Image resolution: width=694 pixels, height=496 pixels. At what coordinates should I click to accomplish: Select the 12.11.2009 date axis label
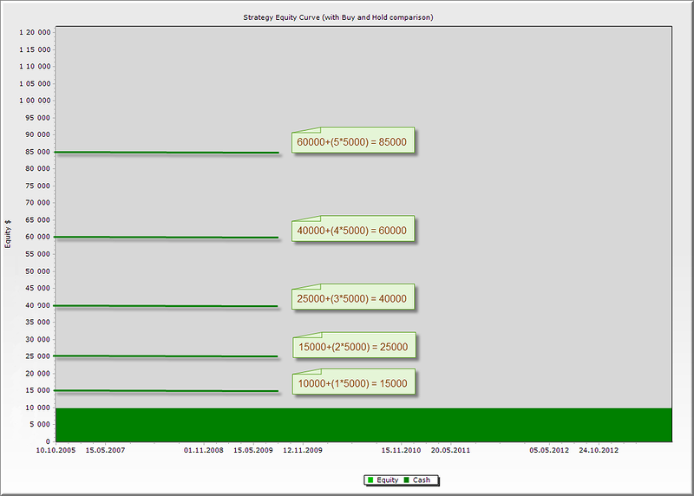coord(302,451)
